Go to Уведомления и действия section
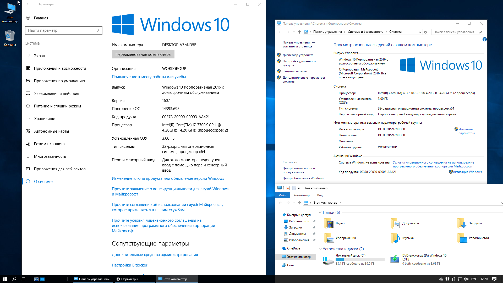The image size is (503, 283). (56, 94)
